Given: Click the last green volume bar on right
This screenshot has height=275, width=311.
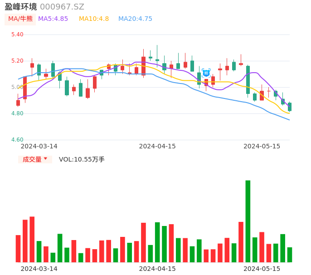Looking at the screenshot, I should pyautogui.click(x=290, y=255).
